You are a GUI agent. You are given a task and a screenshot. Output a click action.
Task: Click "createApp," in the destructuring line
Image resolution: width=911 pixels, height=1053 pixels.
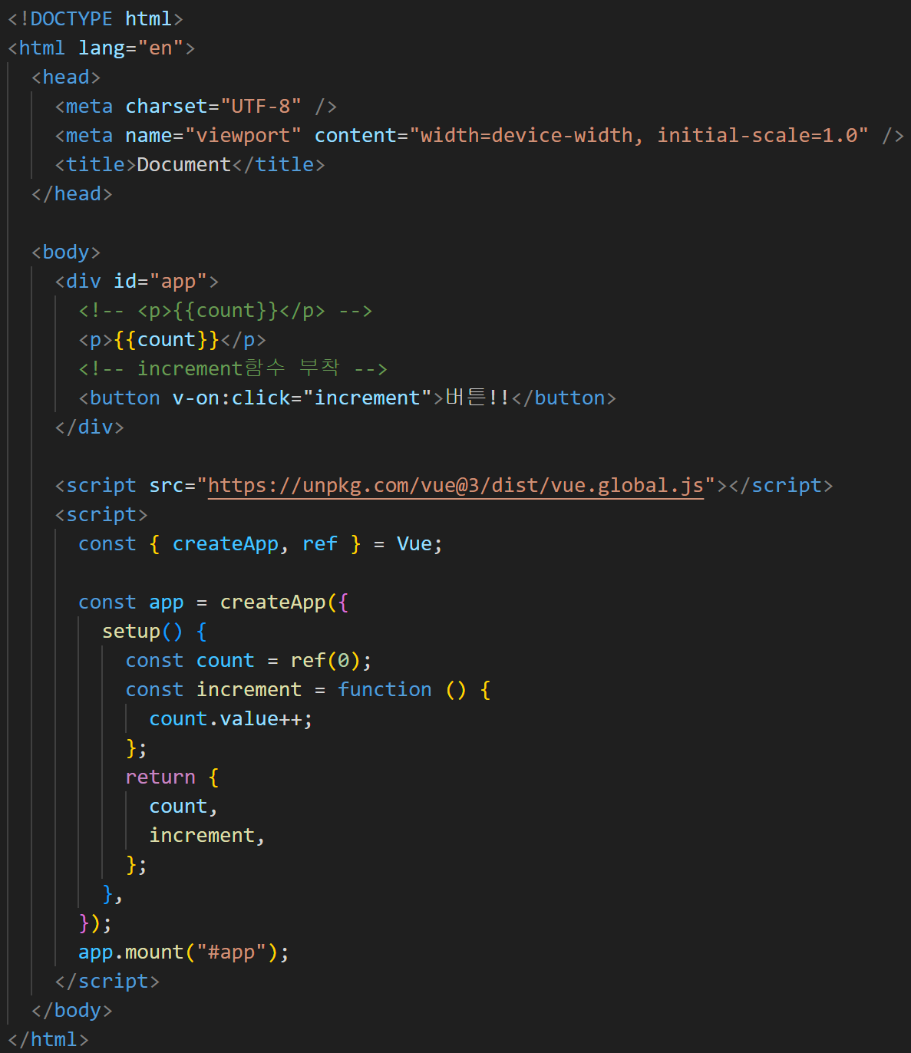pos(231,544)
